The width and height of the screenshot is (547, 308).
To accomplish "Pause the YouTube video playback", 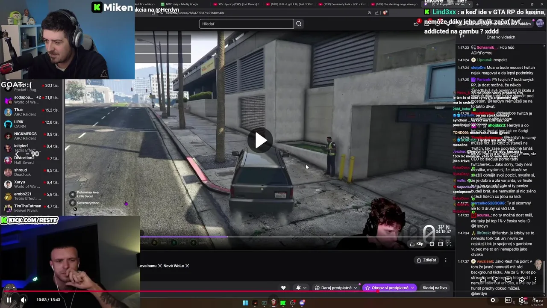I will 9,300.
